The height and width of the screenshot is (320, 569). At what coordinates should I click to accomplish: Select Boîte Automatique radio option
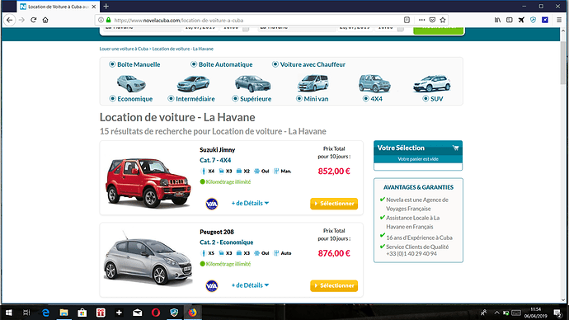point(194,64)
